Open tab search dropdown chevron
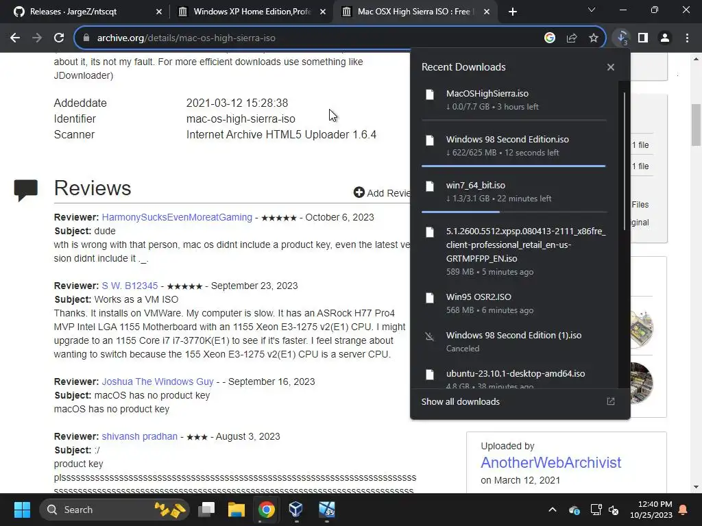Image resolution: width=702 pixels, height=526 pixels. click(x=592, y=10)
